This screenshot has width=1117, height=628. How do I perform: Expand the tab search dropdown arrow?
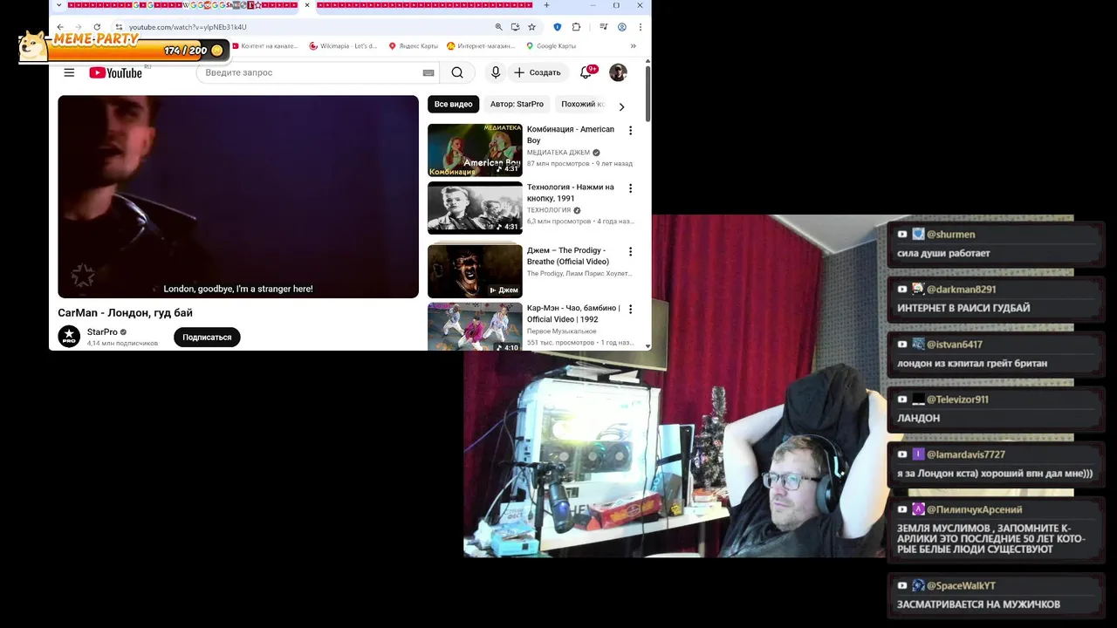[x=59, y=5]
